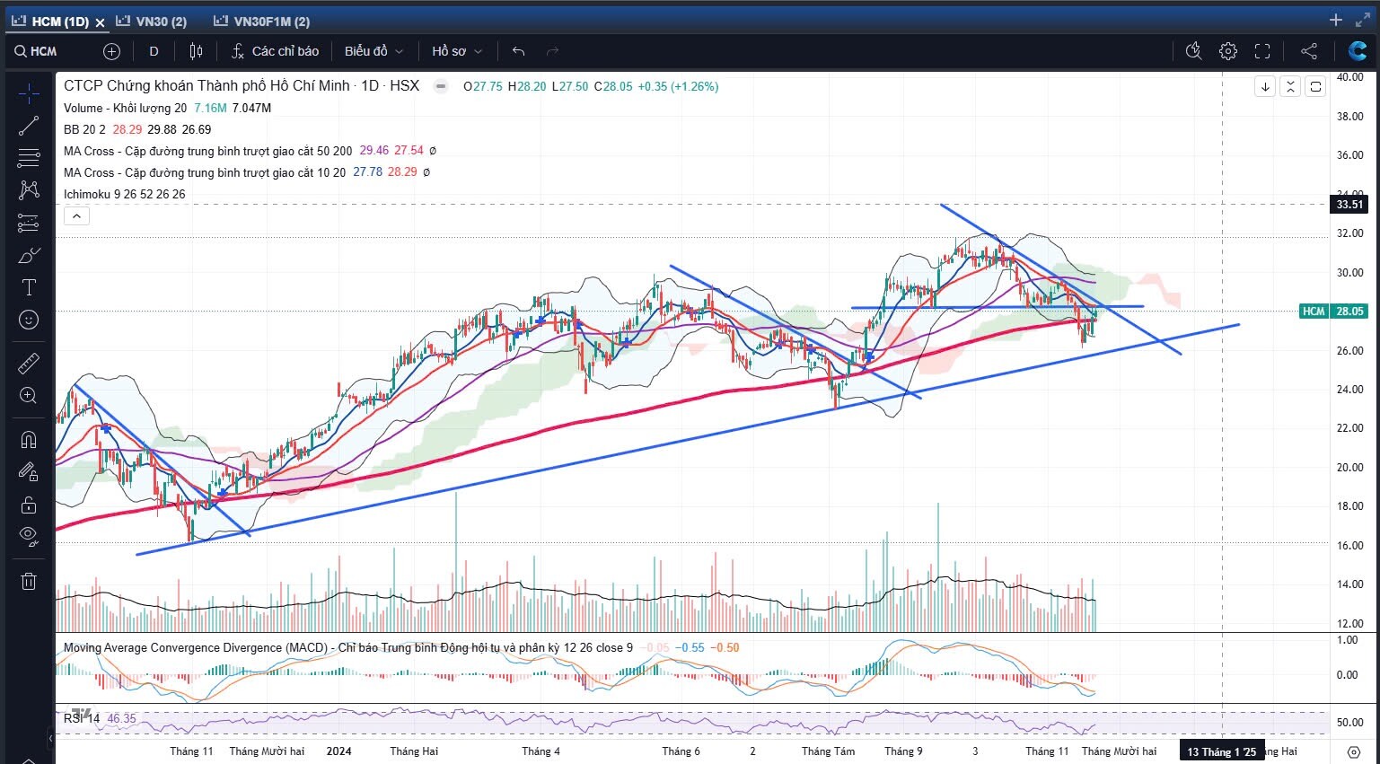The image size is (1380, 764).
Task: Open the pattern drawing tools
Action: (x=29, y=190)
